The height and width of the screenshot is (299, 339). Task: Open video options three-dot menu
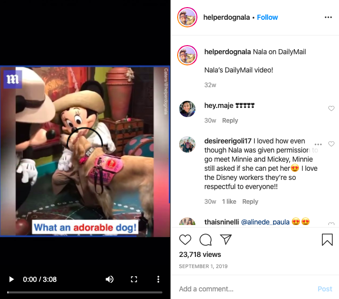158,279
